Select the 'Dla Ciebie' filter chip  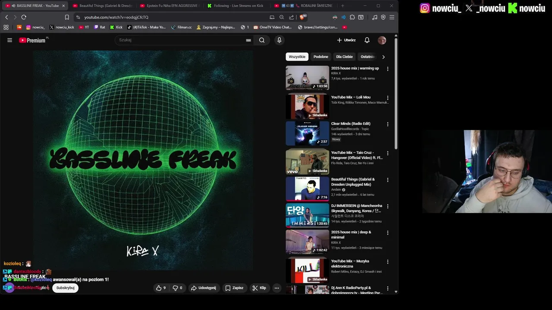345,57
